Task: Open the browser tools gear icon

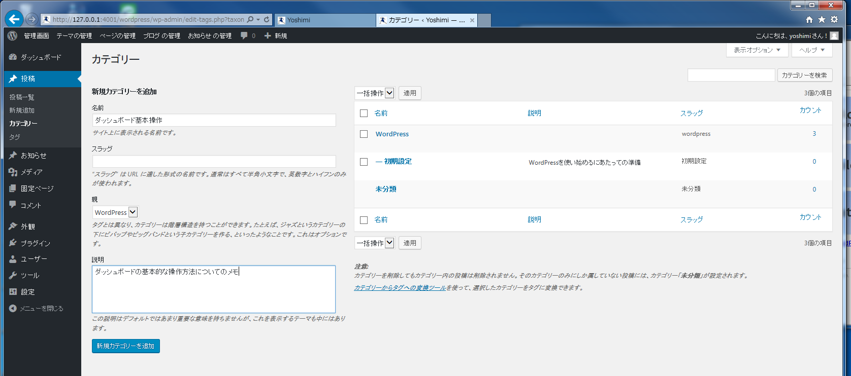Action: tap(834, 20)
